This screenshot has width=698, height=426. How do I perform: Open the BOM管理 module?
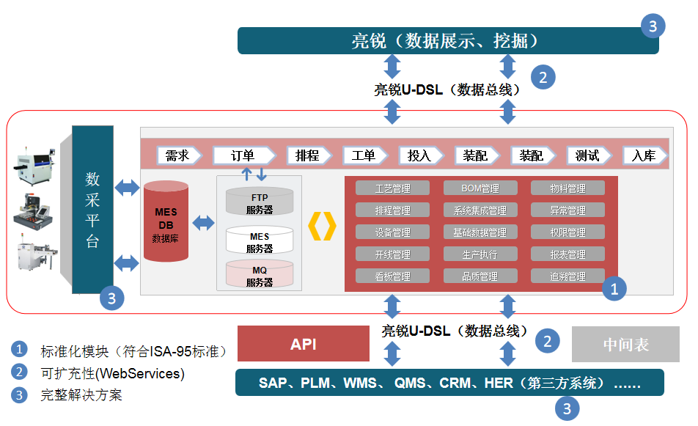(x=480, y=188)
